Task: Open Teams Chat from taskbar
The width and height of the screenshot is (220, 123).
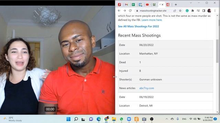Action: click(x=91, y=119)
